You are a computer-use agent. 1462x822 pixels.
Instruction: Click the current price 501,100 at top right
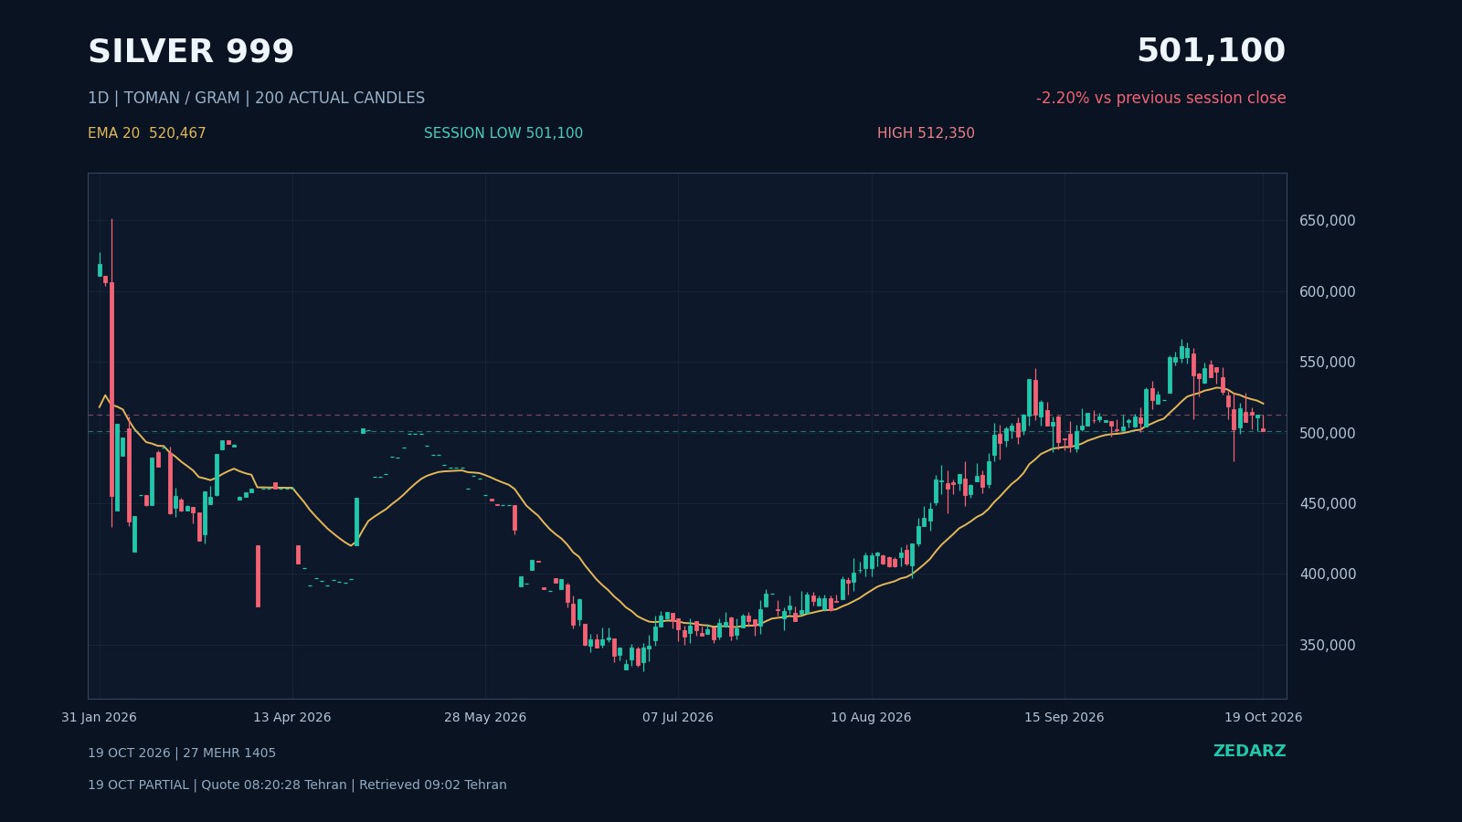pos(1211,51)
